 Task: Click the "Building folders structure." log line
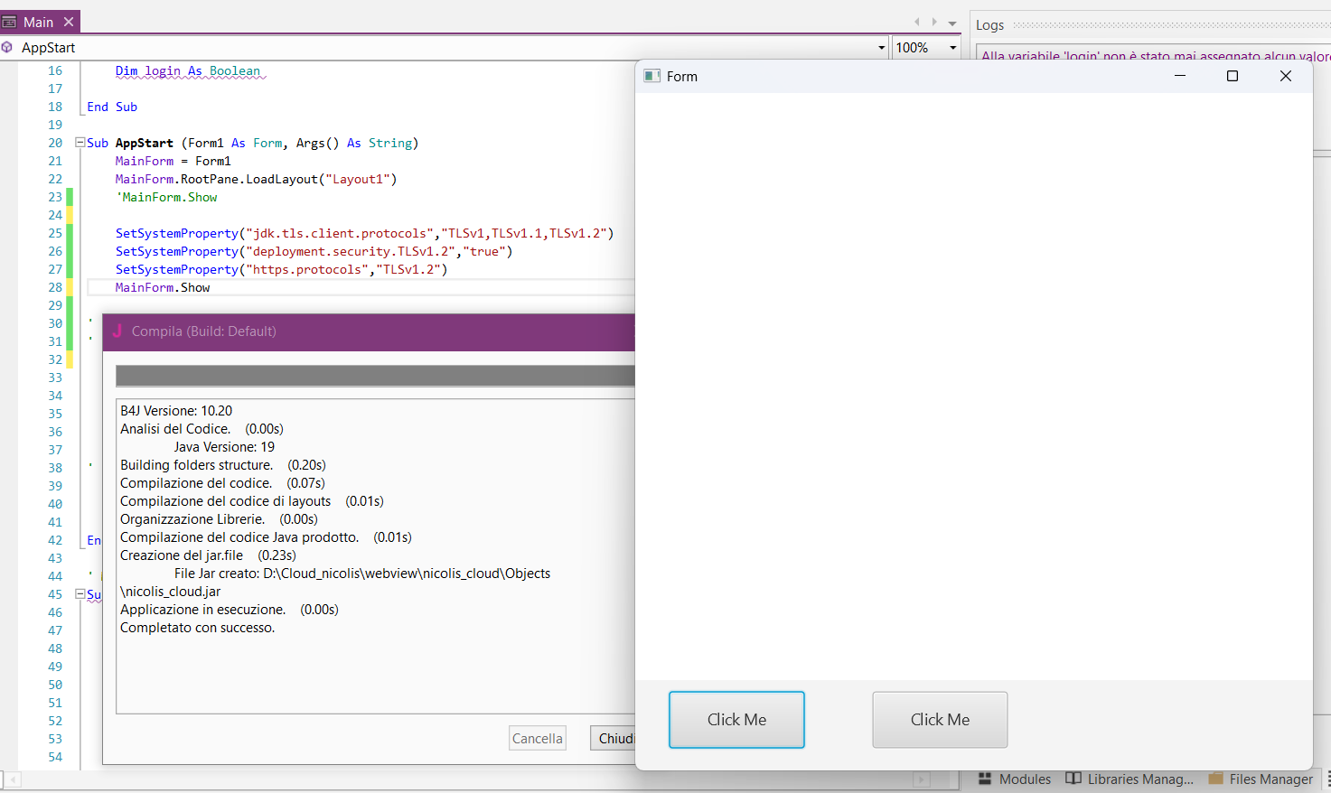[x=223, y=465]
